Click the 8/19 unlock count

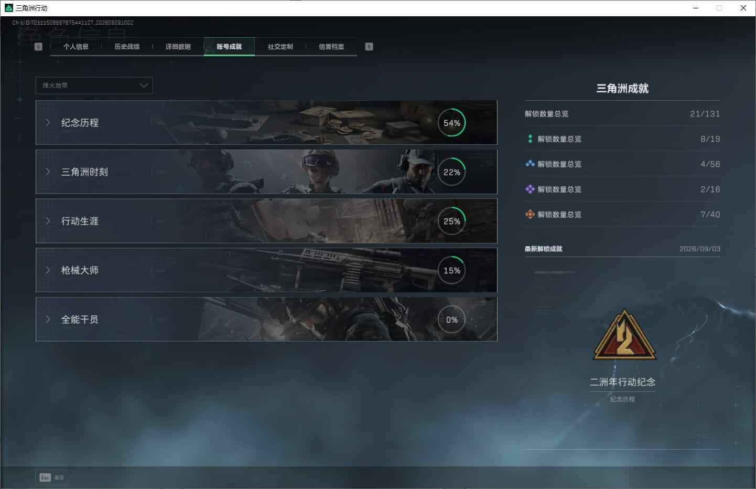(x=710, y=139)
